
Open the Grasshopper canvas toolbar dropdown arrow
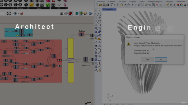(5, 13)
